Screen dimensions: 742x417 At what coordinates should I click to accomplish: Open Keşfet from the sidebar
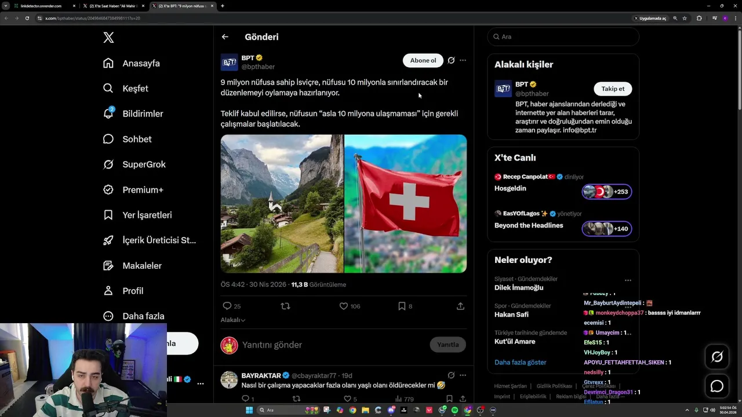coord(126,89)
